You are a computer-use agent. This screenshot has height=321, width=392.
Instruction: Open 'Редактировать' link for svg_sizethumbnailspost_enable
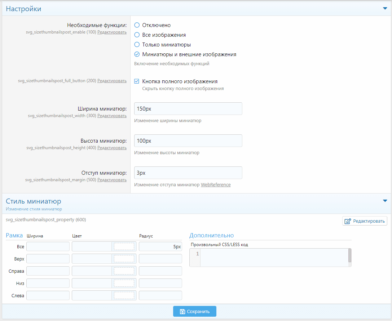click(x=112, y=32)
